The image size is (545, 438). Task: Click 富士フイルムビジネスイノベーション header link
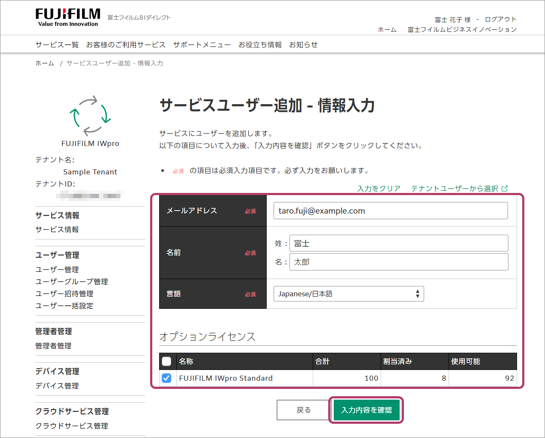[x=462, y=30]
